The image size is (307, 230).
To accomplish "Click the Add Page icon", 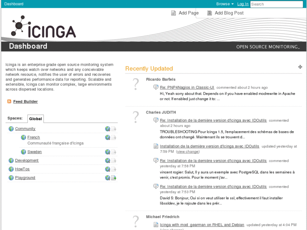I will (174, 13).
